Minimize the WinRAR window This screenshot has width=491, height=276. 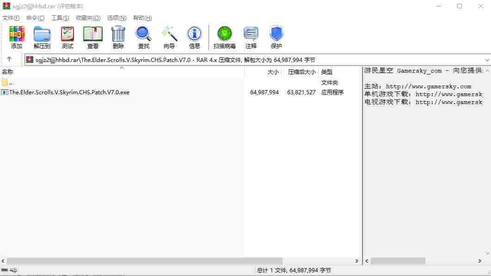pos(439,6)
